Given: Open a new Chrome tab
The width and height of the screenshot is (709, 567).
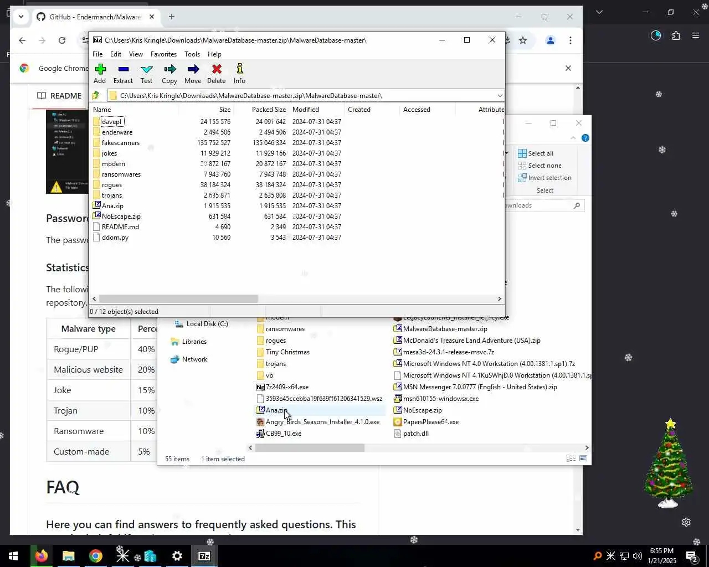Looking at the screenshot, I should click(x=172, y=17).
